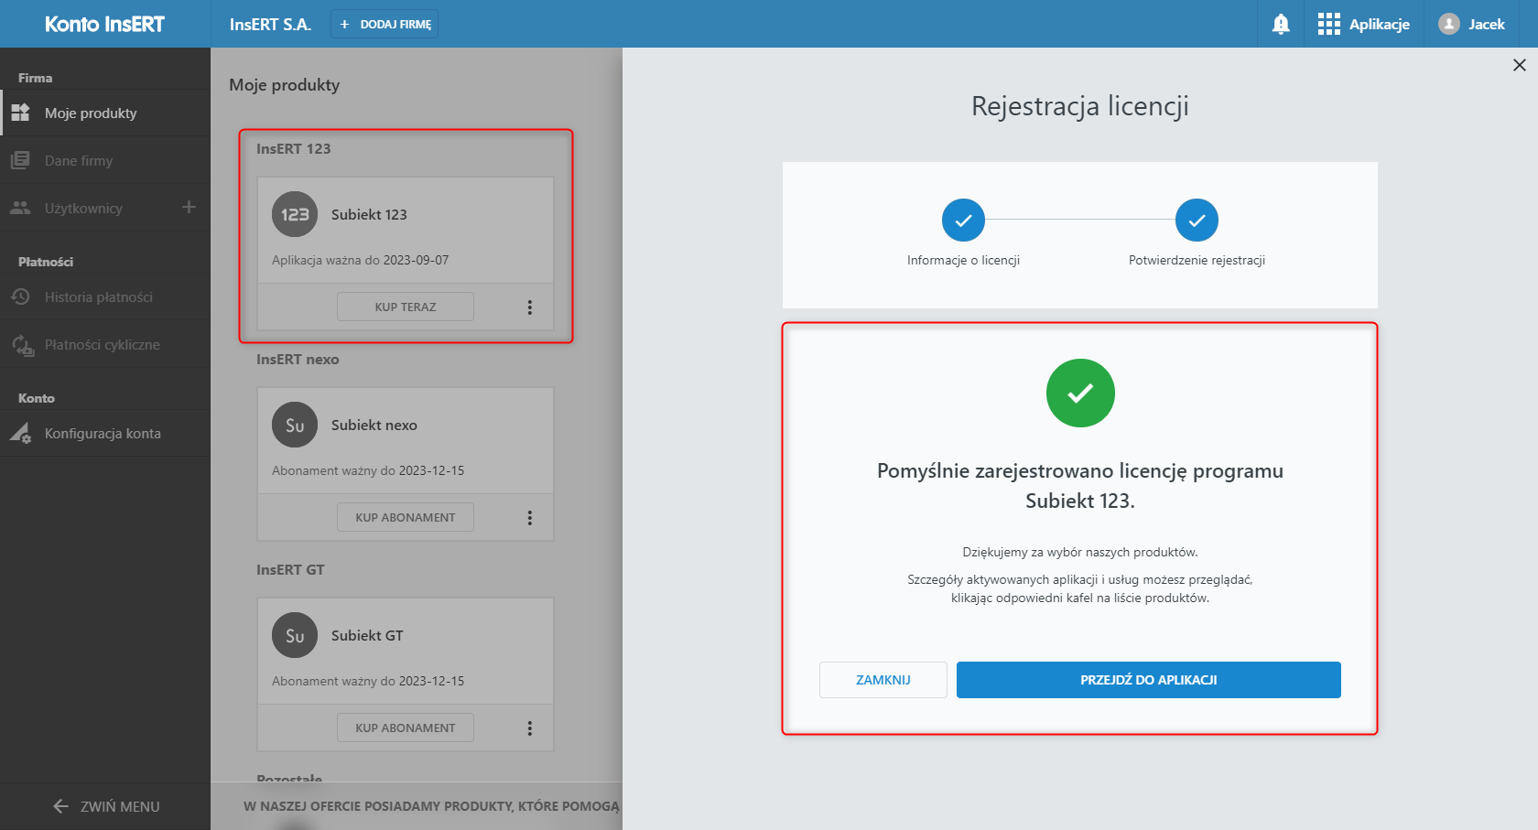Click the 'Moje produkty' page heading

(285, 85)
